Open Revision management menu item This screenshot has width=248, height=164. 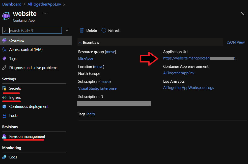[x=27, y=137]
